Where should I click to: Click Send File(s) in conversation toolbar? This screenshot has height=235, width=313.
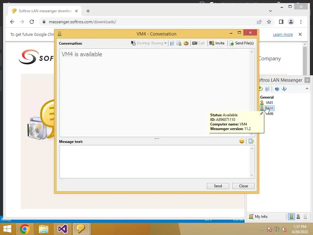click(x=241, y=43)
